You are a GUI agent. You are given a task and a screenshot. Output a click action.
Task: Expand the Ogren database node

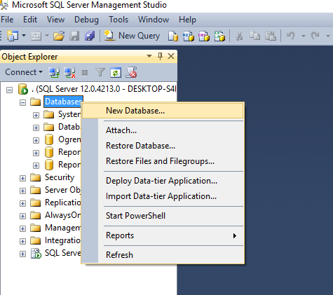(36, 140)
